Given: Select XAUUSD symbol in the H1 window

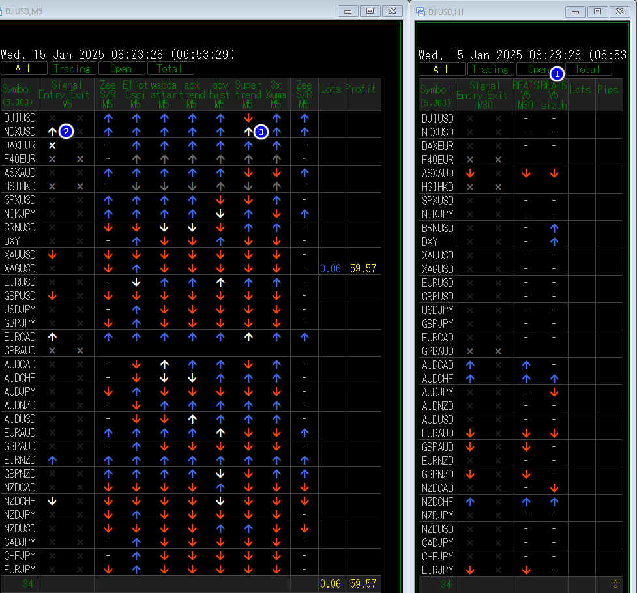Looking at the screenshot, I should tap(437, 255).
